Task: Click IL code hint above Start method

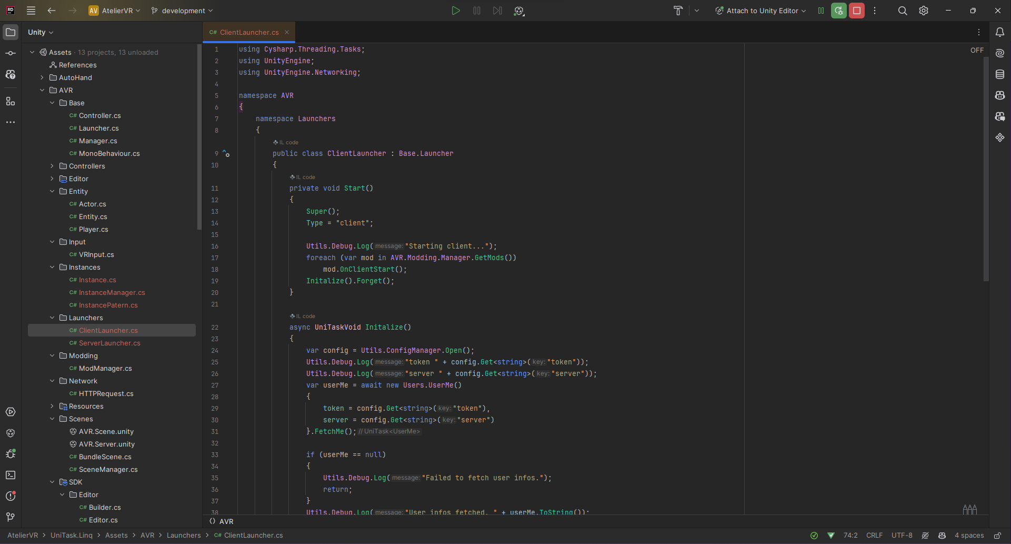Action: (x=303, y=177)
